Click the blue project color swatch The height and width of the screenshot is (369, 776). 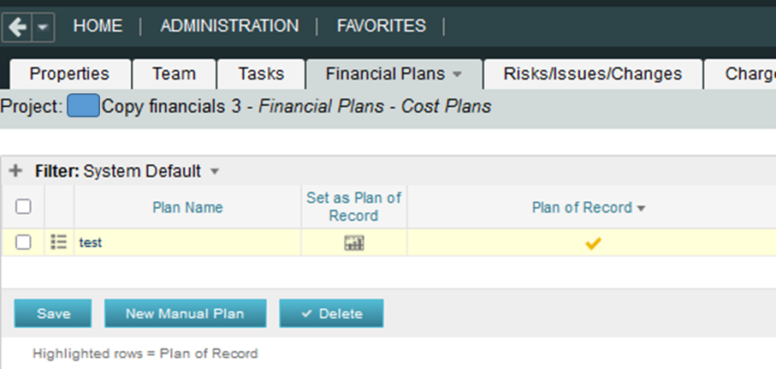[83, 107]
